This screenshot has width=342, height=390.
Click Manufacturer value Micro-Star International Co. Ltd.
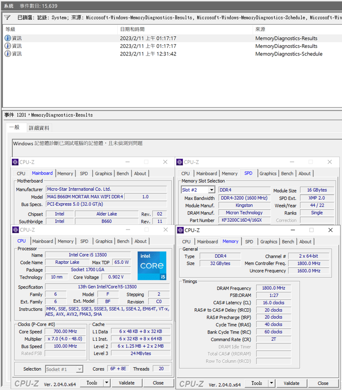point(106,189)
